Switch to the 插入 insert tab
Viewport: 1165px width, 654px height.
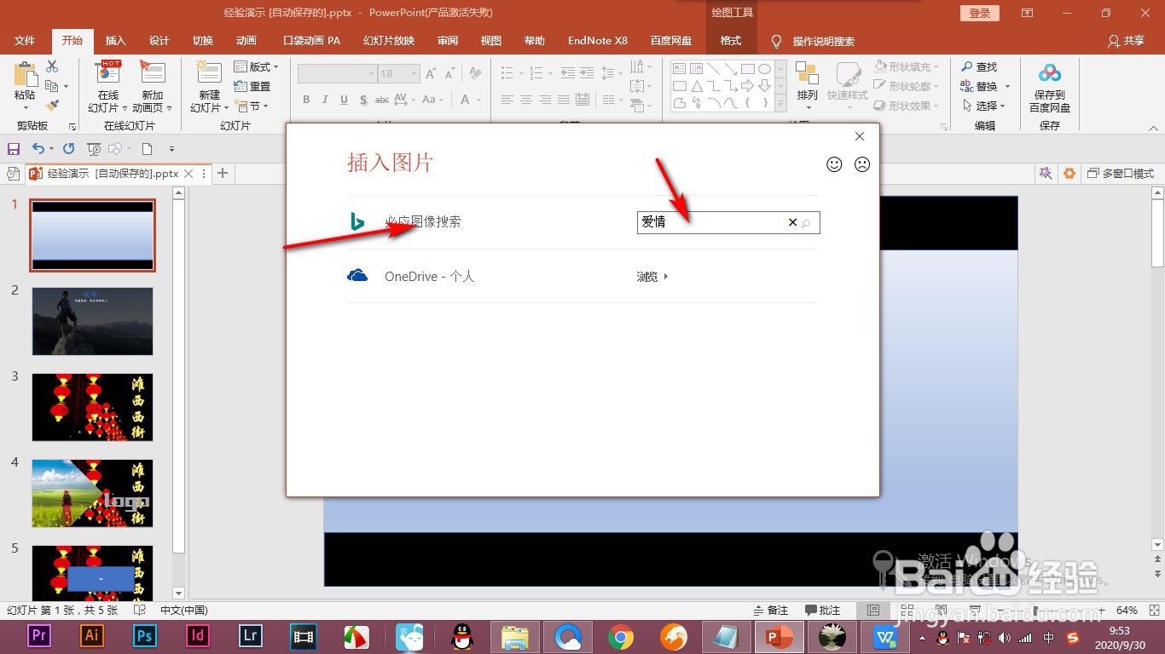(x=115, y=41)
